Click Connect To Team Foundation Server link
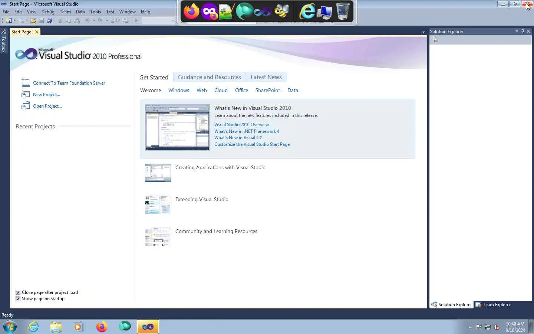 pos(69,83)
